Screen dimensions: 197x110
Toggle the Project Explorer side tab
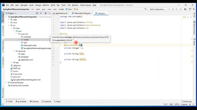[x=3, y=46]
